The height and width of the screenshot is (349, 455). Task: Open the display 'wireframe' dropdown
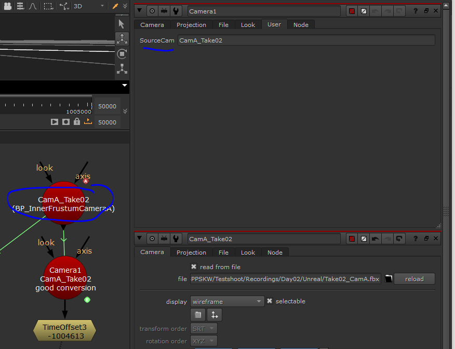coord(228,301)
